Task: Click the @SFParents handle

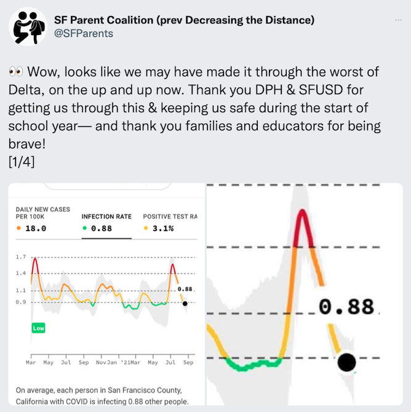Action: 84,34
